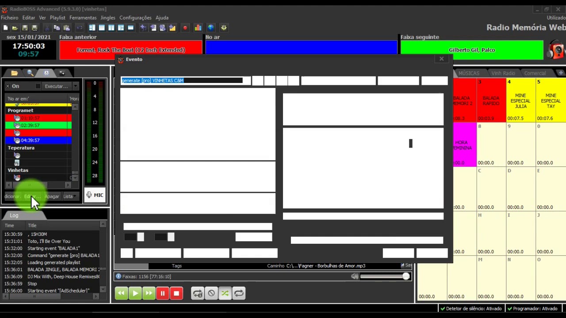This screenshot has height=318, width=566.
Task: Open the Jingles menu
Action: (x=108, y=18)
